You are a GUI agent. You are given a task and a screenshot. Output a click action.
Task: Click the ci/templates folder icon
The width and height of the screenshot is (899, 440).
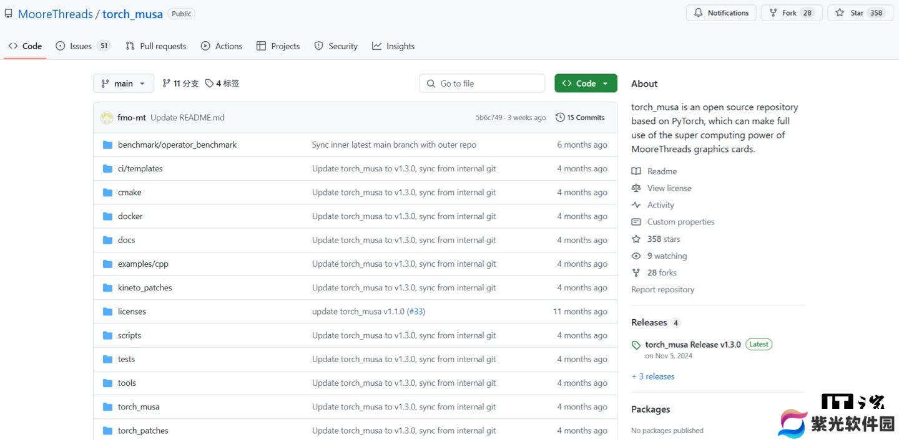107,168
